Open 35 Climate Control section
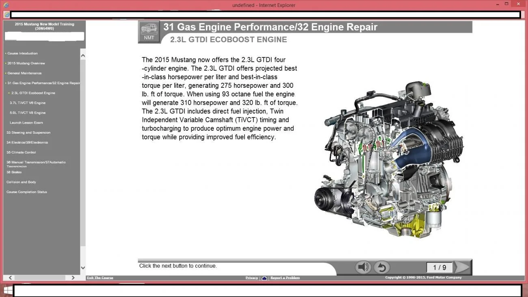 tap(21, 152)
